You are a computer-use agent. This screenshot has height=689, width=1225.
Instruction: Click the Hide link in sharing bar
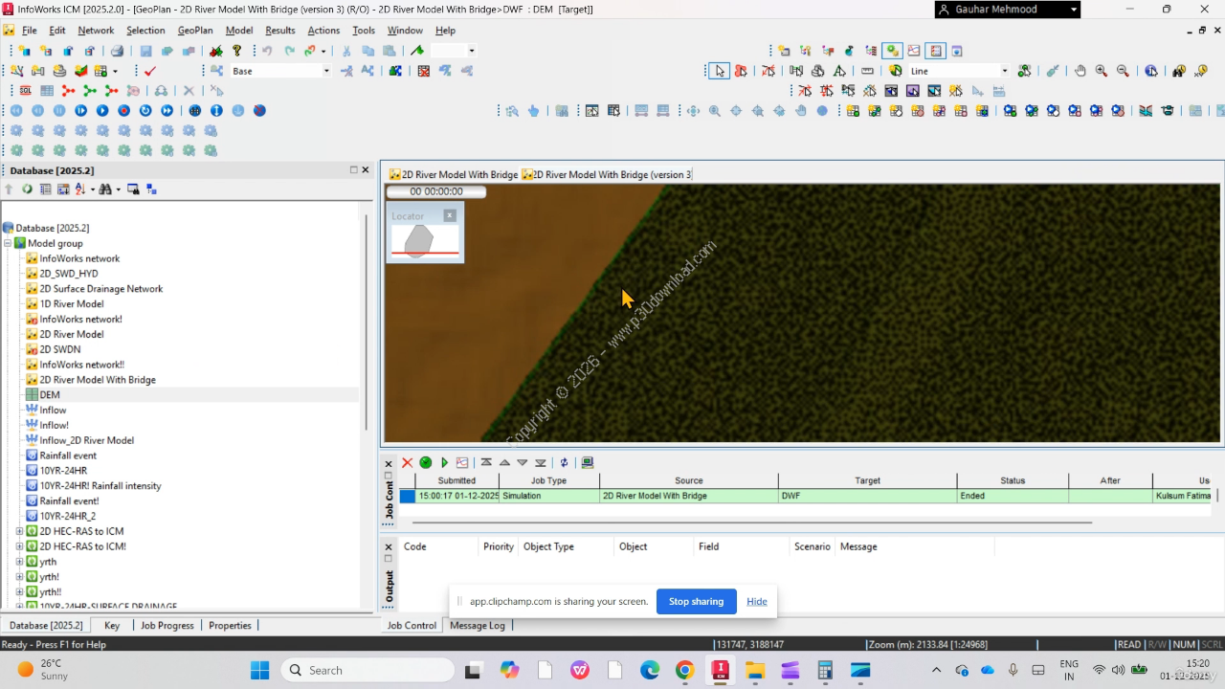click(757, 601)
